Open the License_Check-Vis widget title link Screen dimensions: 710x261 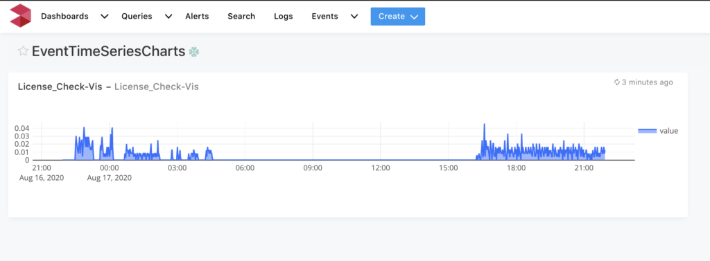60,87
